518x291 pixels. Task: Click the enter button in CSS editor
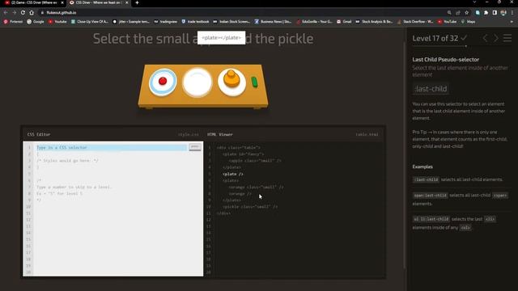click(x=195, y=147)
